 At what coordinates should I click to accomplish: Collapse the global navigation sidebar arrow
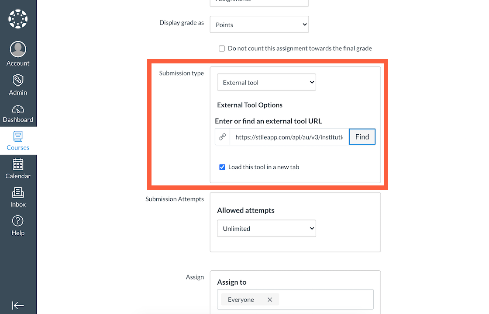[x=18, y=305]
